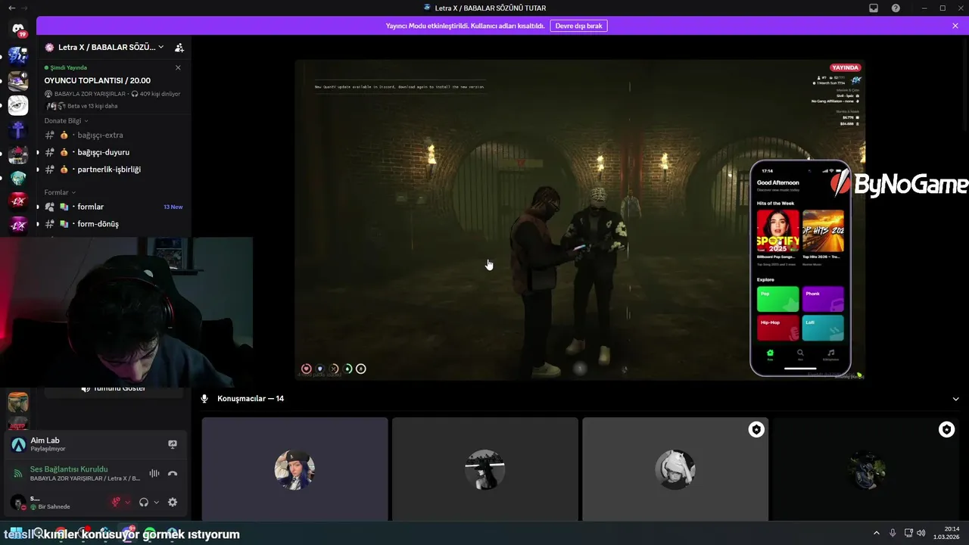Viewport: 969px width, 545px height.
Task: Open the invite people icon beside server name
Action: click(x=179, y=47)
